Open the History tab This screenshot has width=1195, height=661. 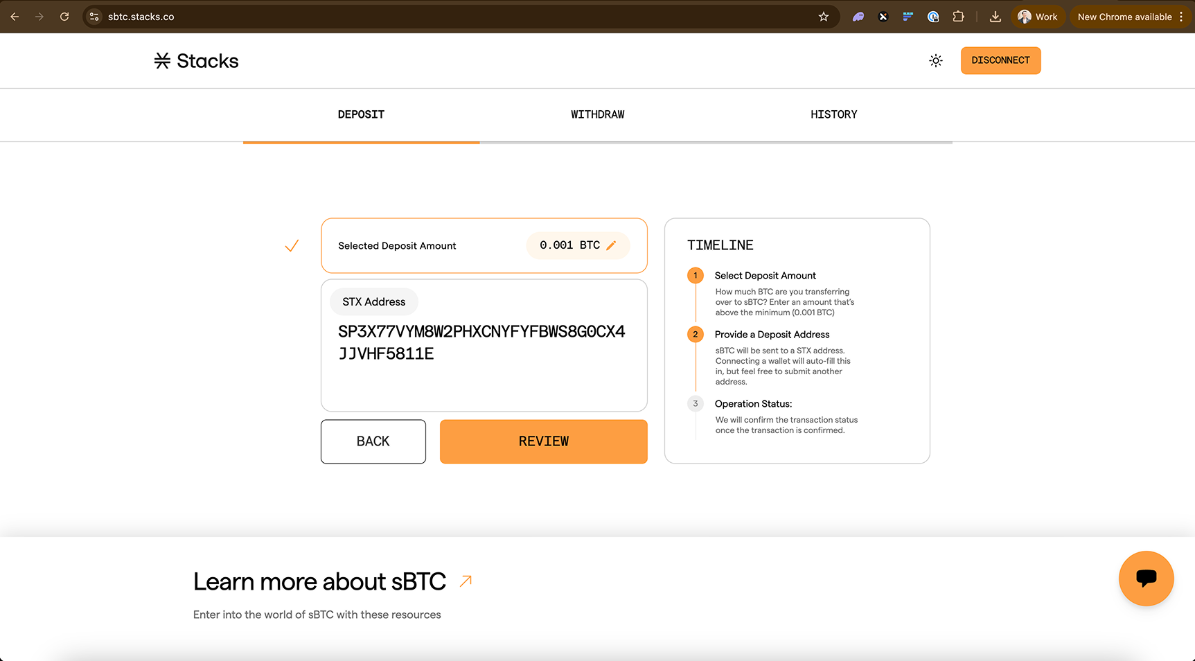(833, 114)
